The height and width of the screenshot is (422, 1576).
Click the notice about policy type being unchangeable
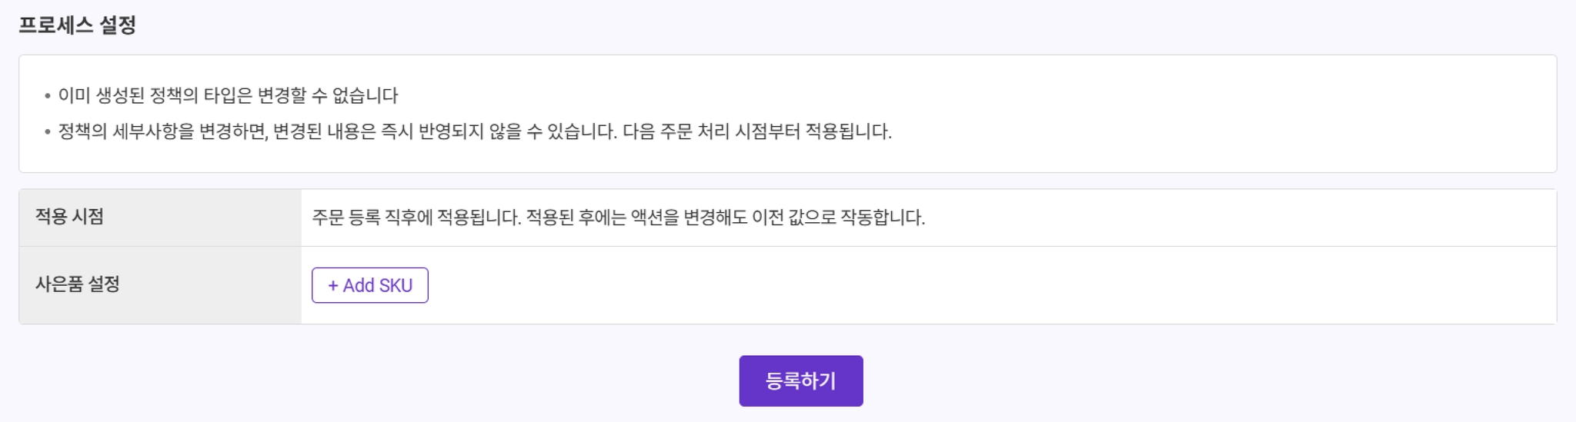228,95
